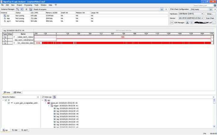Click the sgv2 instance icon in Instance Manager
Viewport: 217px width, 135px height.
pyautogui.click(x=5, y=21)
